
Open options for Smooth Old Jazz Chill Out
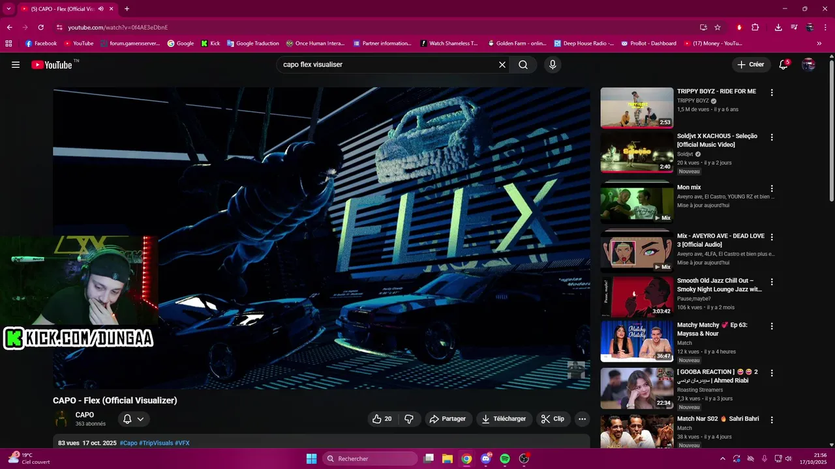[x=772, y=282]
